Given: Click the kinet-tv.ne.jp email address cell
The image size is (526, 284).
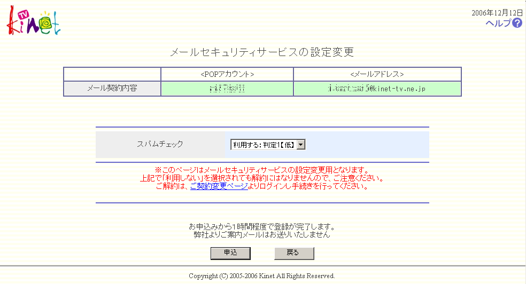Looking at the screenshot, I should [x=377, y=89].
